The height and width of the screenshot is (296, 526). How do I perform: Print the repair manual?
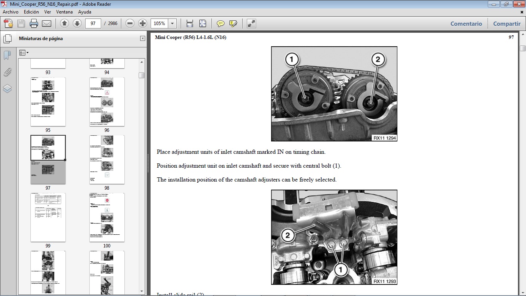coord(34,24)
